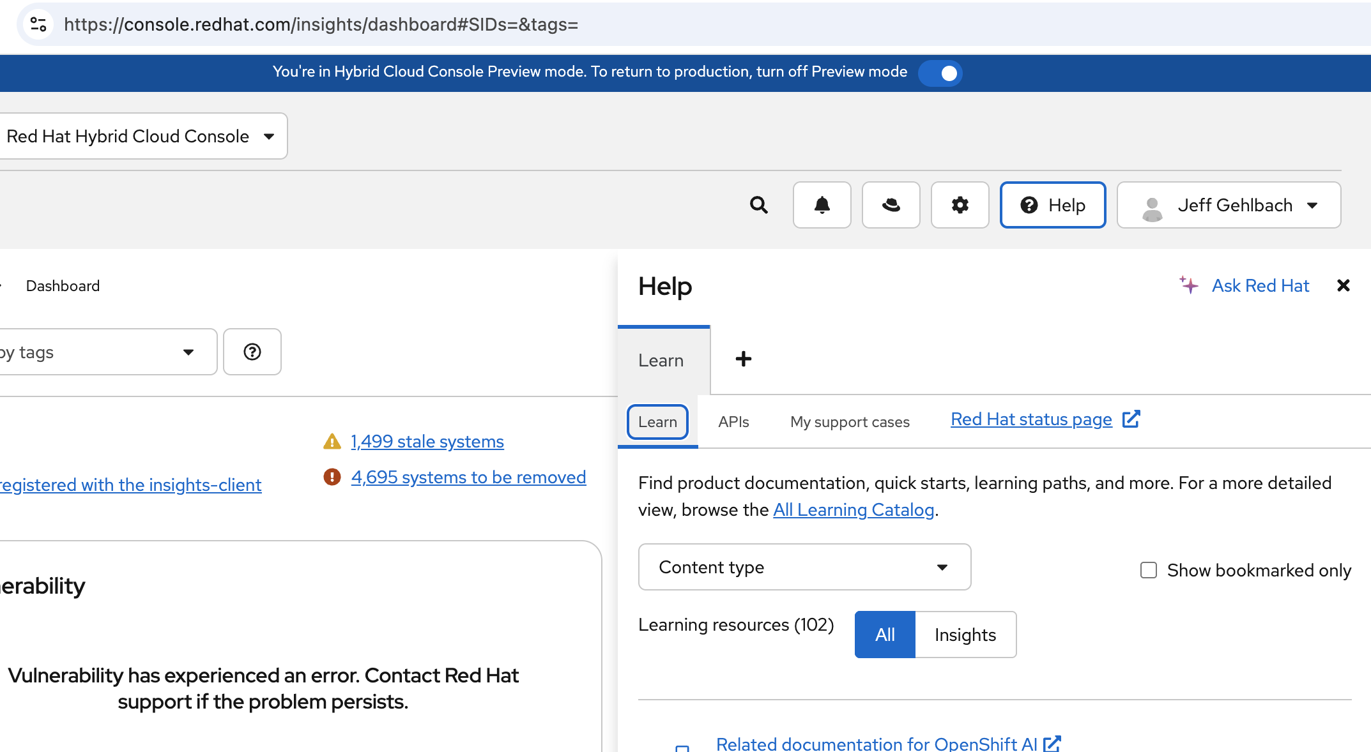Open the 1,499 stale systems link

(427, 442)
